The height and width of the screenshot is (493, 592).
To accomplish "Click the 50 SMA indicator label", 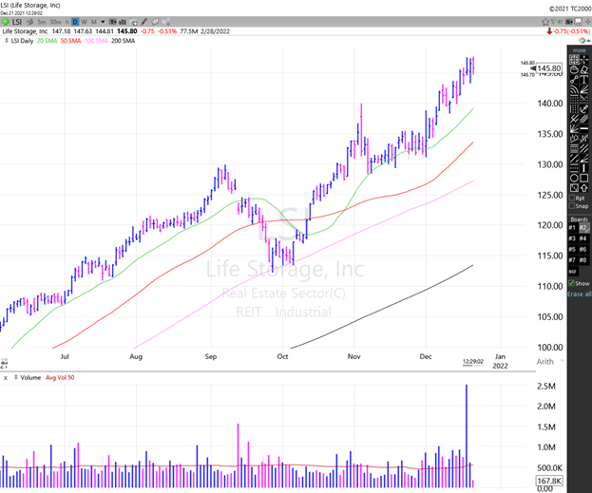I will [x=70, y=41].
